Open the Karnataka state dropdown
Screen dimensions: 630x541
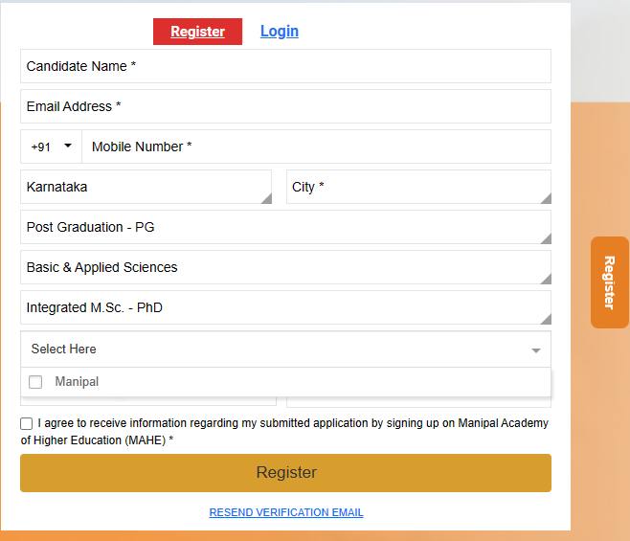(146, 187)
